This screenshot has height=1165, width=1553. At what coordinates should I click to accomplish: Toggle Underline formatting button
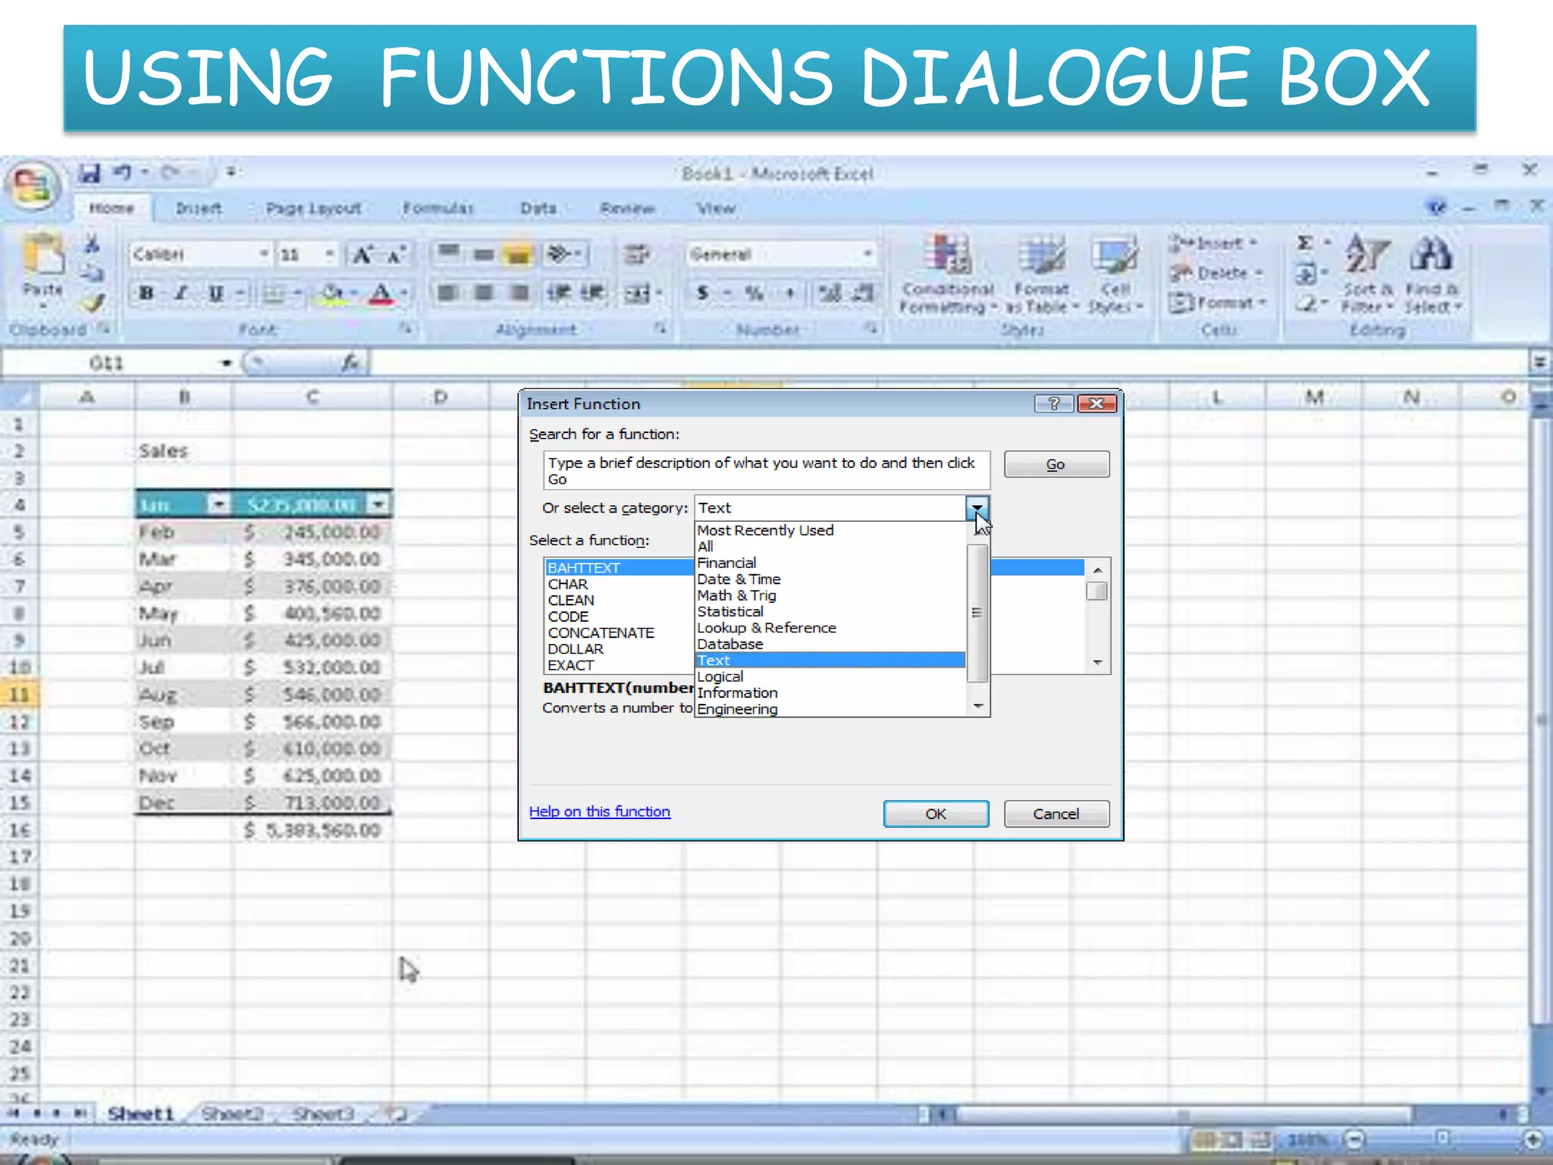(x=216, y=294)
